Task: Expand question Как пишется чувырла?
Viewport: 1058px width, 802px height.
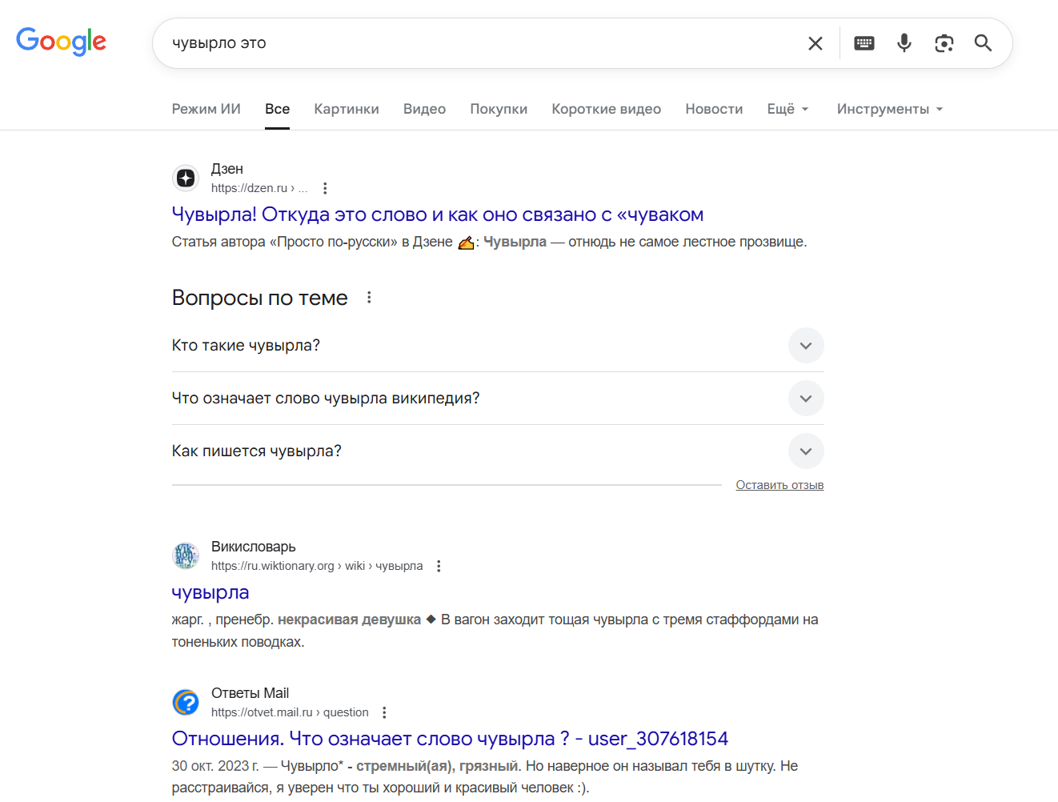Action: pyautogui.click(x=806, y=451)
